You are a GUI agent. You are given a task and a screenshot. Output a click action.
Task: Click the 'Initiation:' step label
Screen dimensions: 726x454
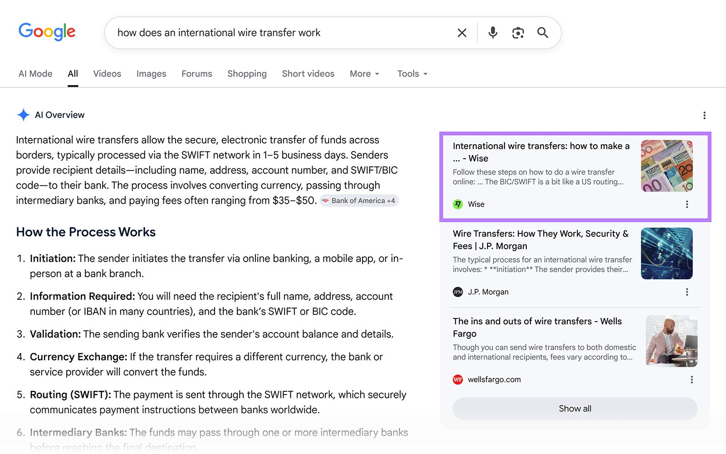(x=53, y=259)
